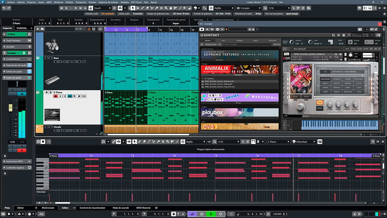387x218 pixels.
Task: Click the transport Stop button
Action: click(x=202, y=214)
